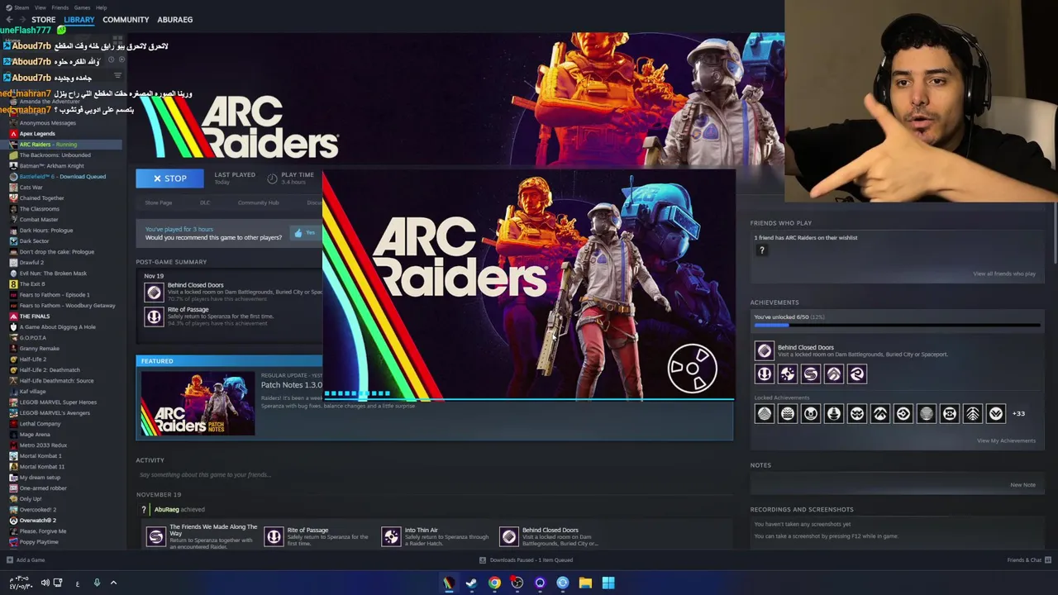Open the Help menu
This screenshot has width=1058, height=595.
[101, 7]
